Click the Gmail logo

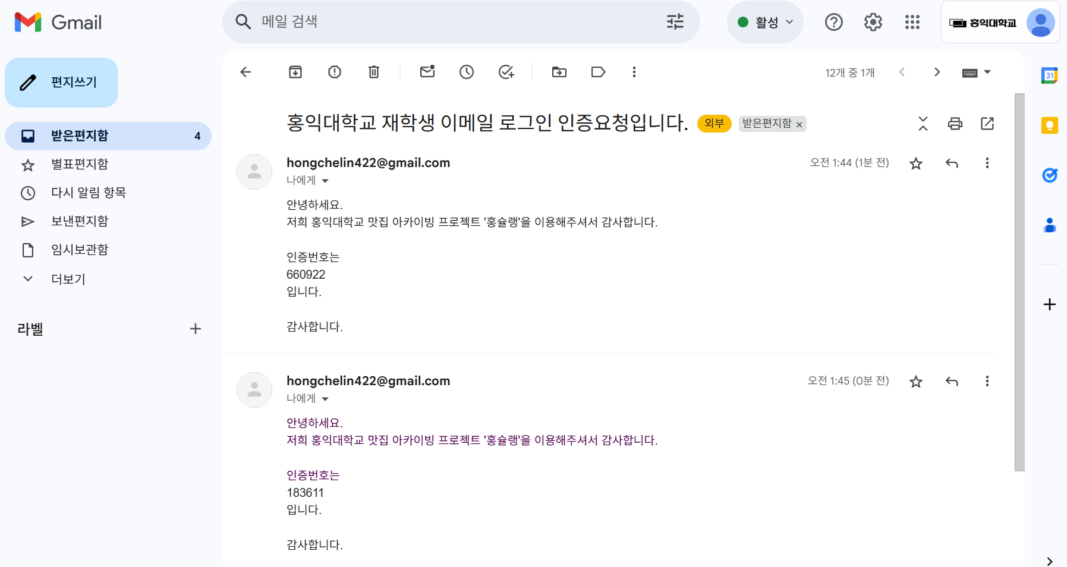point(58,23)
